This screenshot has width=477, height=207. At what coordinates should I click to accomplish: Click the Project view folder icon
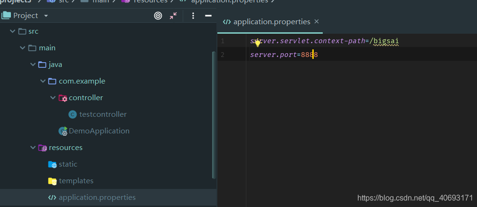6,16
